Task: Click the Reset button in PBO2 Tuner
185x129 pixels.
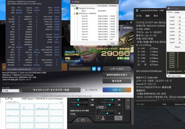Action: (177, 47)
